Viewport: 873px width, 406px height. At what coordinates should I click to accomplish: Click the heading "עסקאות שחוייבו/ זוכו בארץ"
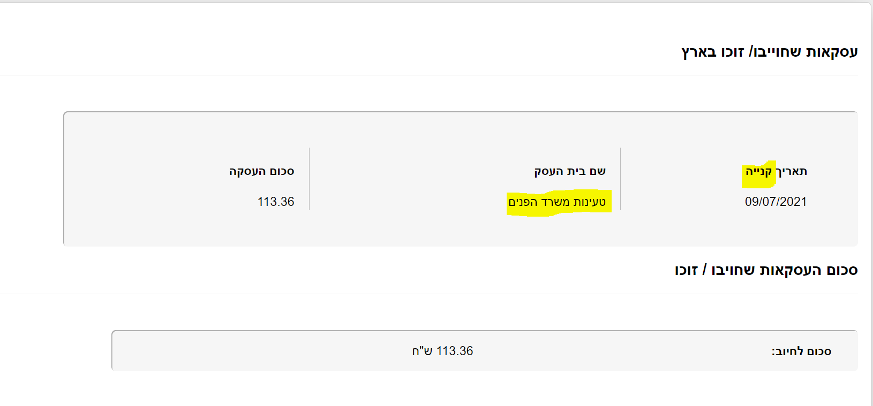[x=769, y=52]
